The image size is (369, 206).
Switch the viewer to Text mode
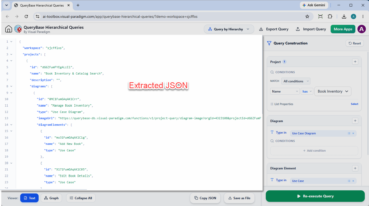tap(29, 198)
